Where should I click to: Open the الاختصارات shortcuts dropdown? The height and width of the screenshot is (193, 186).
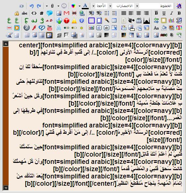tap(121, 6)
